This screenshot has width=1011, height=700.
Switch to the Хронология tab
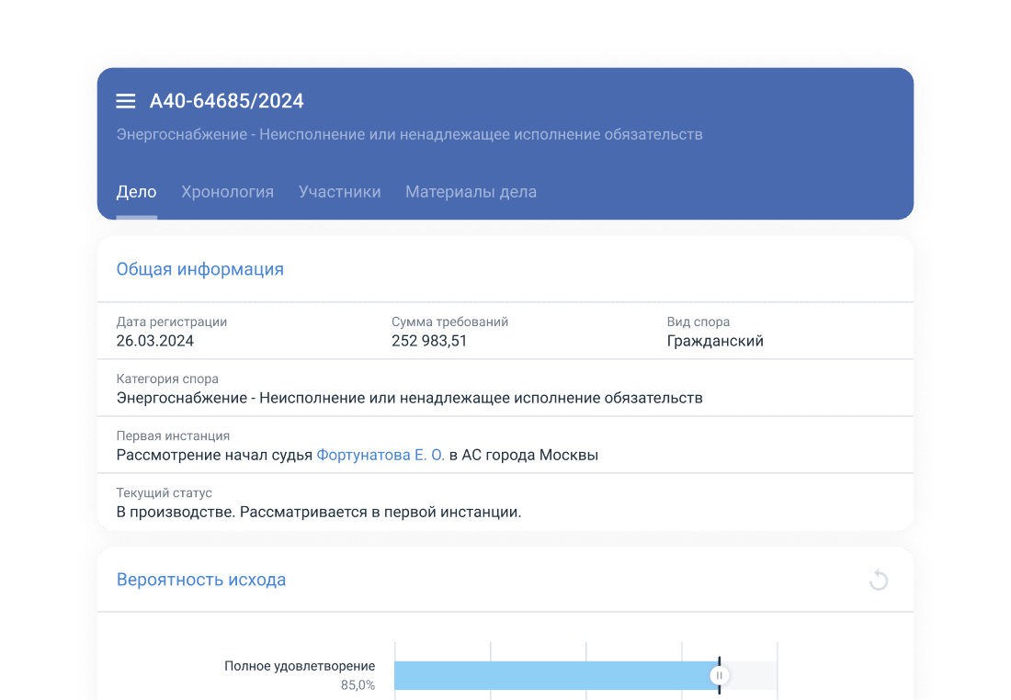tap(227, 192)
